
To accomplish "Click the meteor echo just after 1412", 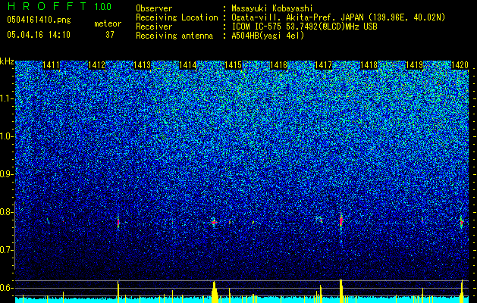I will pos(118,223).
